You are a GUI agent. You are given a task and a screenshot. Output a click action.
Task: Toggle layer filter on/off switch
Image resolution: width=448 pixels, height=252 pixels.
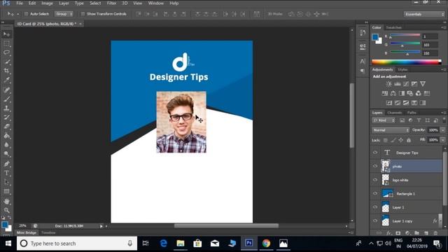pyautogui.click(x=444, y=120)
